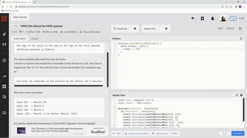Click the code block horizontal scrollbar

(58, 86)
